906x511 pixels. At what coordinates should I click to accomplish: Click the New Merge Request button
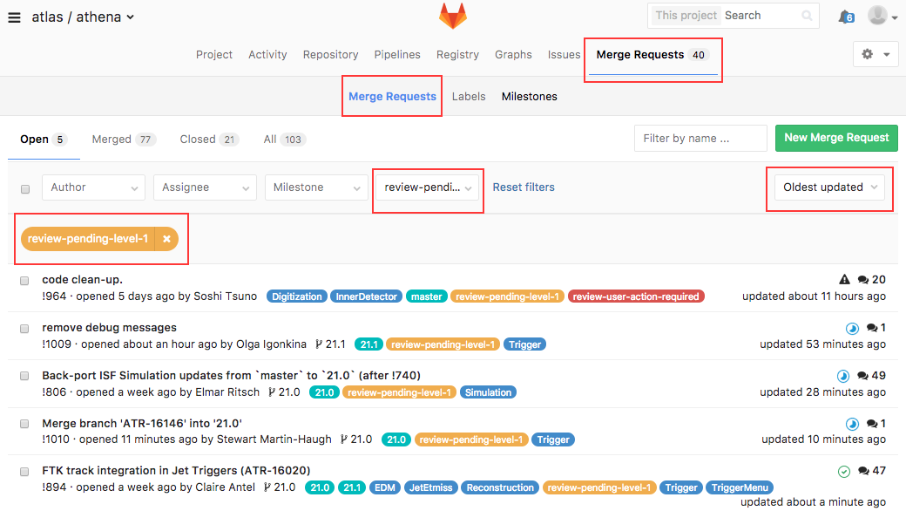coord(836,138)
